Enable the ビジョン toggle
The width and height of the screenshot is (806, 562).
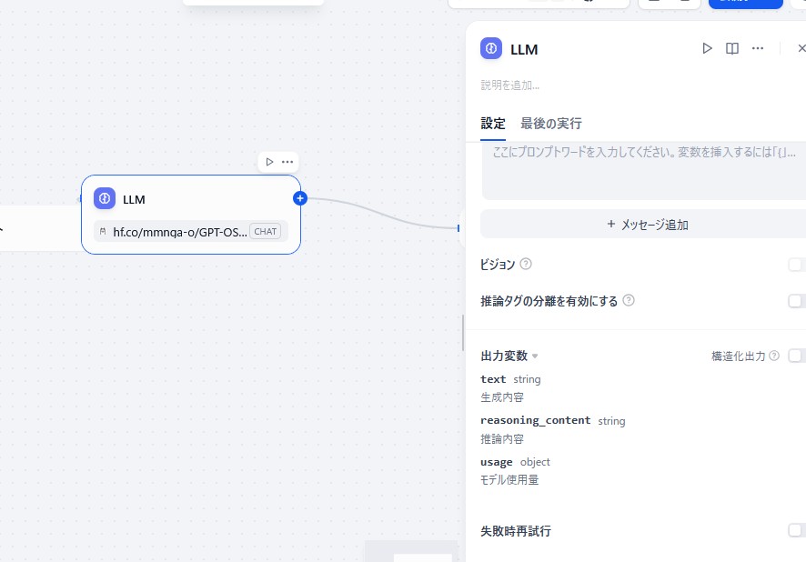coord(799,264)
